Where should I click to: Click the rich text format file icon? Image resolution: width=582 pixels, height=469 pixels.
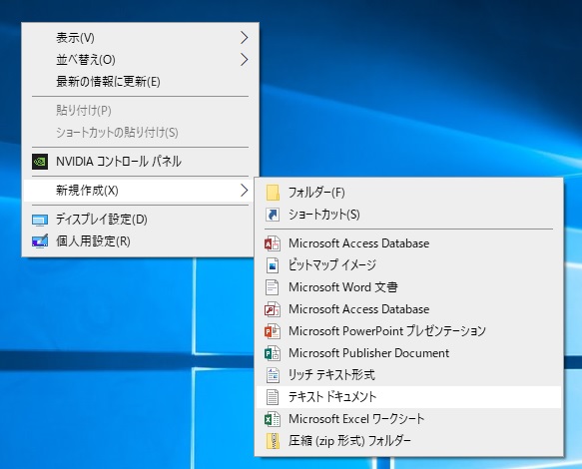coord(273,375)
